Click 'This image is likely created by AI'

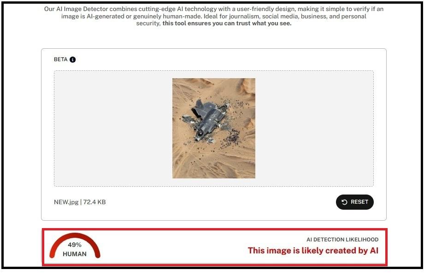(x=313, y=251)
